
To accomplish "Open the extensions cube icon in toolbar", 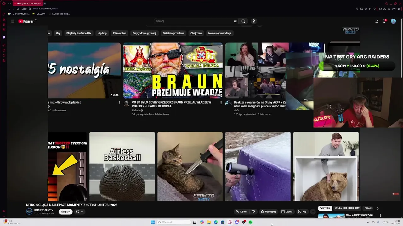I will 380,8.
